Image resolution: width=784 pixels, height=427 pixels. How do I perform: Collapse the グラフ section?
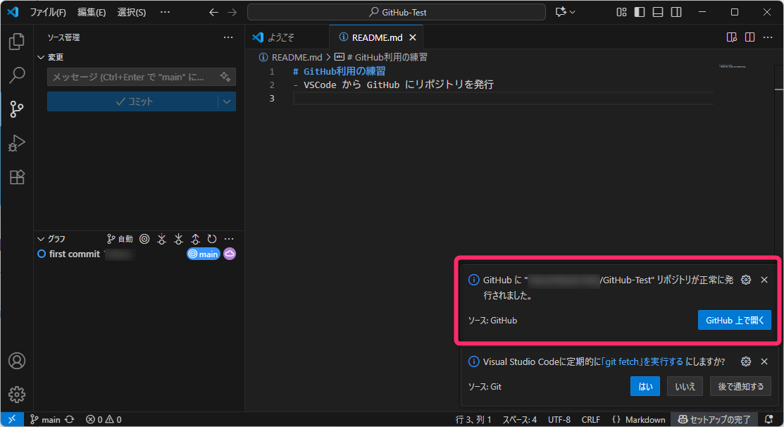pyautogui.click(x=41, y=239)
